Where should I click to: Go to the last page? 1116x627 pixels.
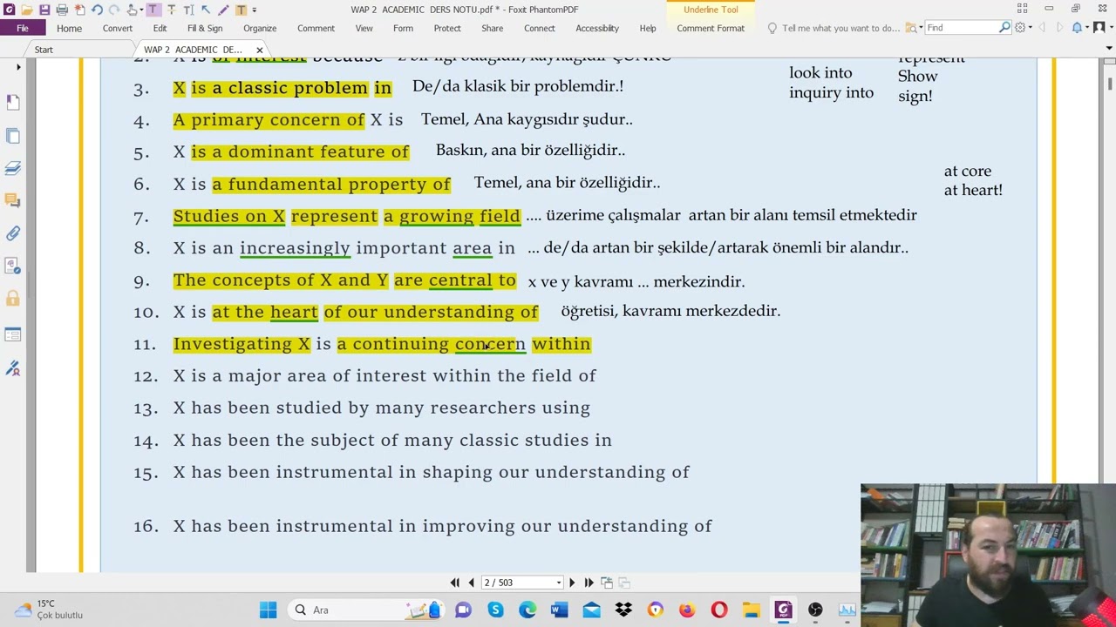click(589, 583)
